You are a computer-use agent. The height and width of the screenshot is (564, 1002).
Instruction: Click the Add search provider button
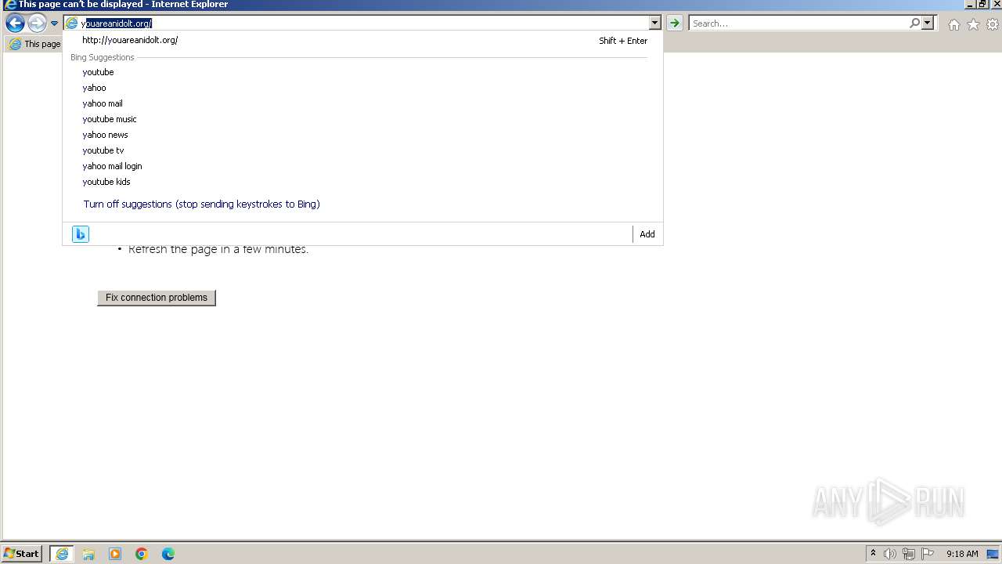pyautogui.click(x=647, y=234)
